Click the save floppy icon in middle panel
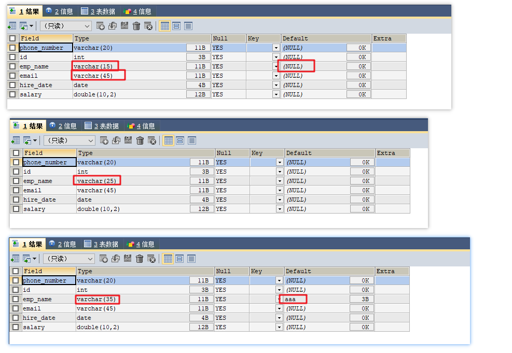512x353 pixels. [x=128, y=140]
